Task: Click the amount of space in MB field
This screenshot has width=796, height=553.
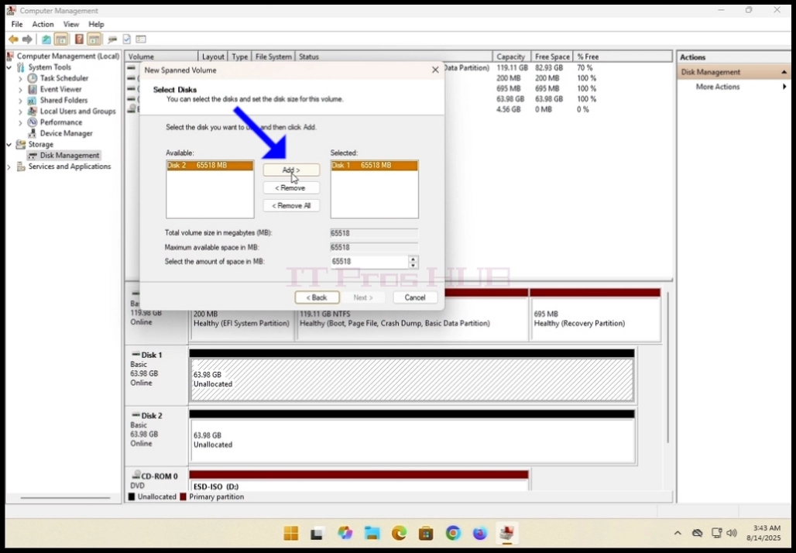Action: tap(369, 262)
